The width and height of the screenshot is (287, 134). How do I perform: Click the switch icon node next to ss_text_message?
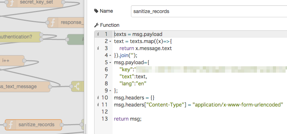click(x=78, y=87)
